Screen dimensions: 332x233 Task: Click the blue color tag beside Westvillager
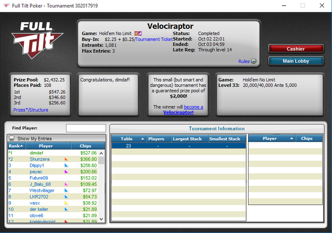(x=66, y=190)
